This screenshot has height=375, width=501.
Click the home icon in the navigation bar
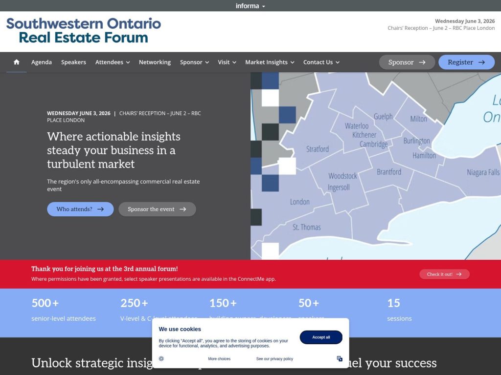(x=16, y=62)
